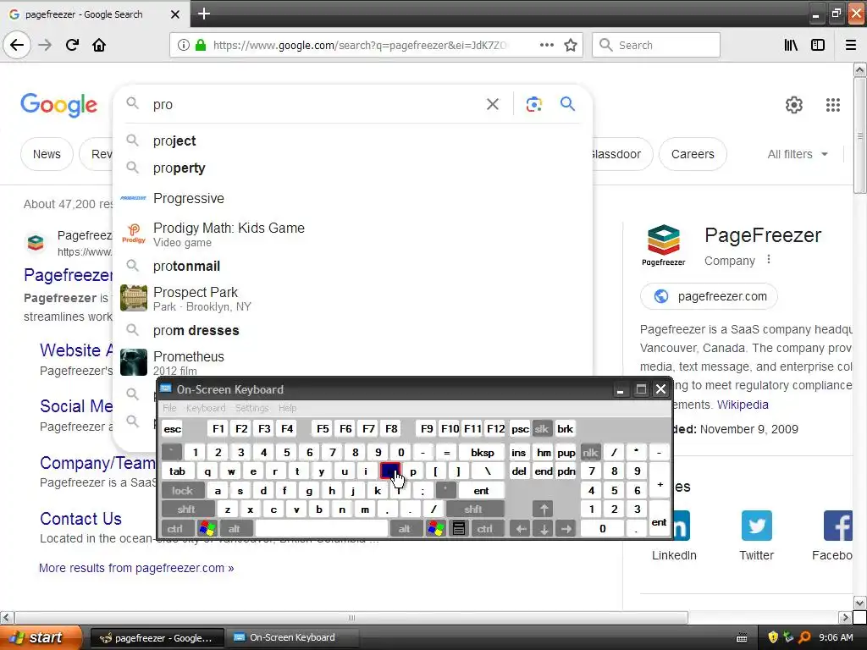Reload the page with the refresh icon
Viewport: 867px width, 650px height.
coord(72,45)
